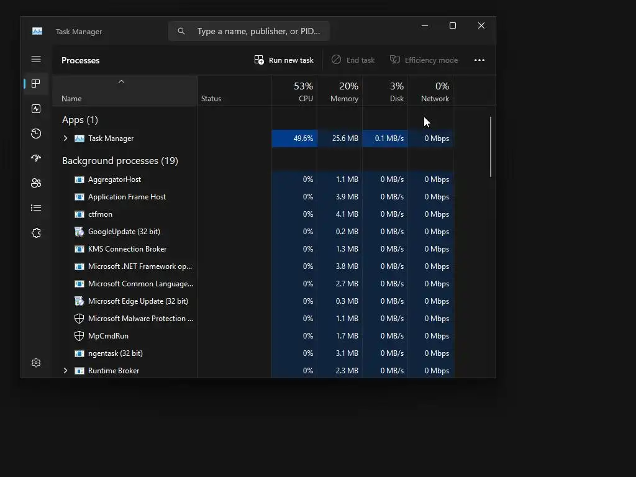
Task: Sort by the Memory column header
Action: pyautogui.click(x=340, y=91)
